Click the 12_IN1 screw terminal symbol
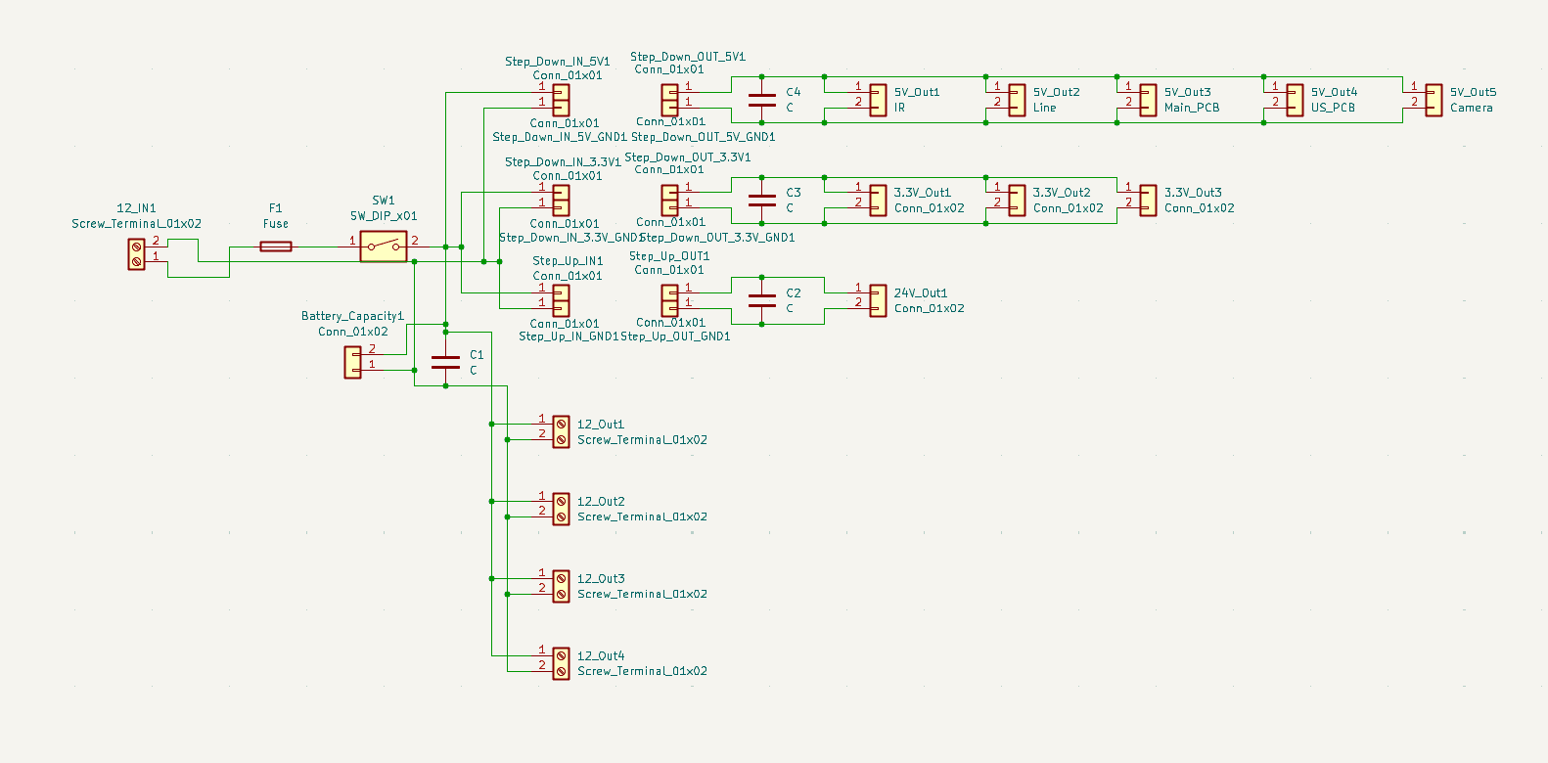Viewport: 1548px width, 763px height. point(137,254)
